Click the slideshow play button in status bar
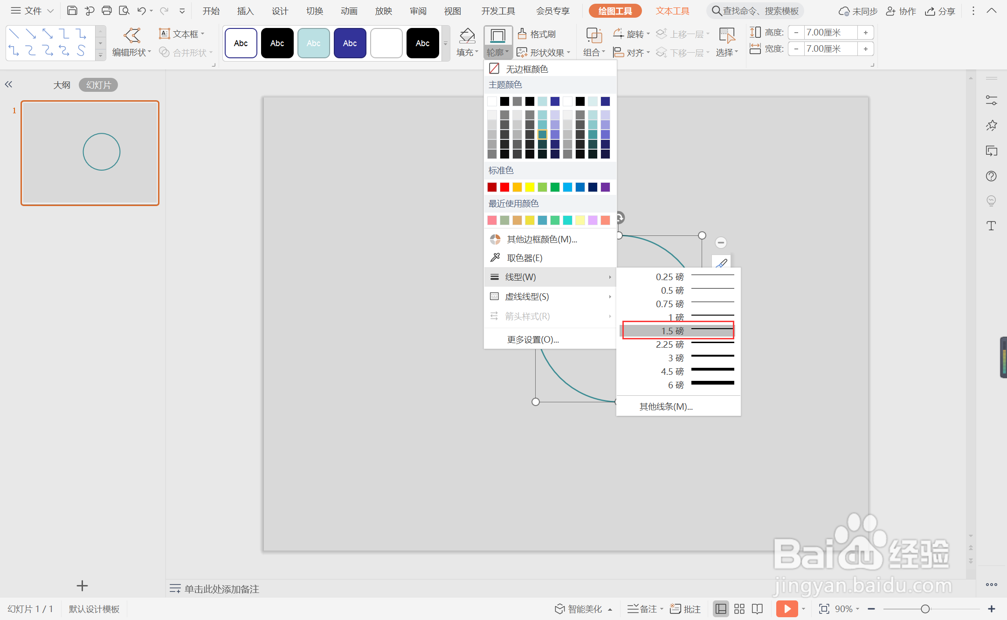The height and width of the screenshot is (620, 1007). click(787, 609)
